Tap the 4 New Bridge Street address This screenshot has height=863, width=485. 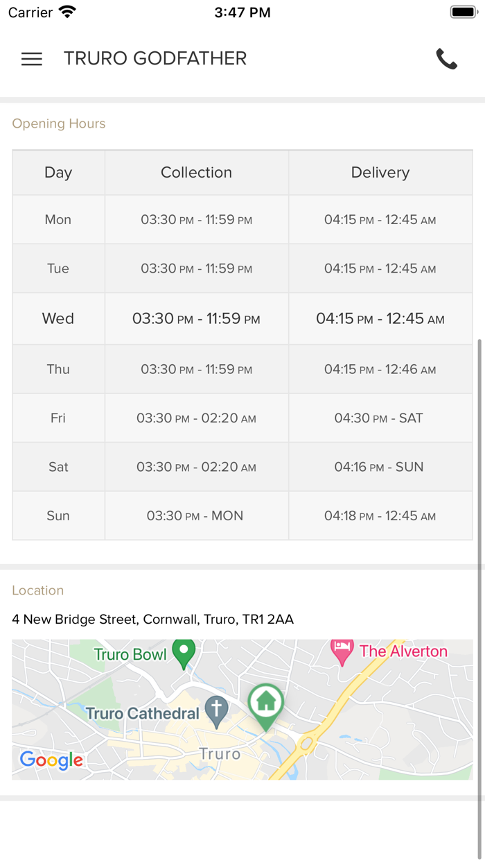coord(152,619)
